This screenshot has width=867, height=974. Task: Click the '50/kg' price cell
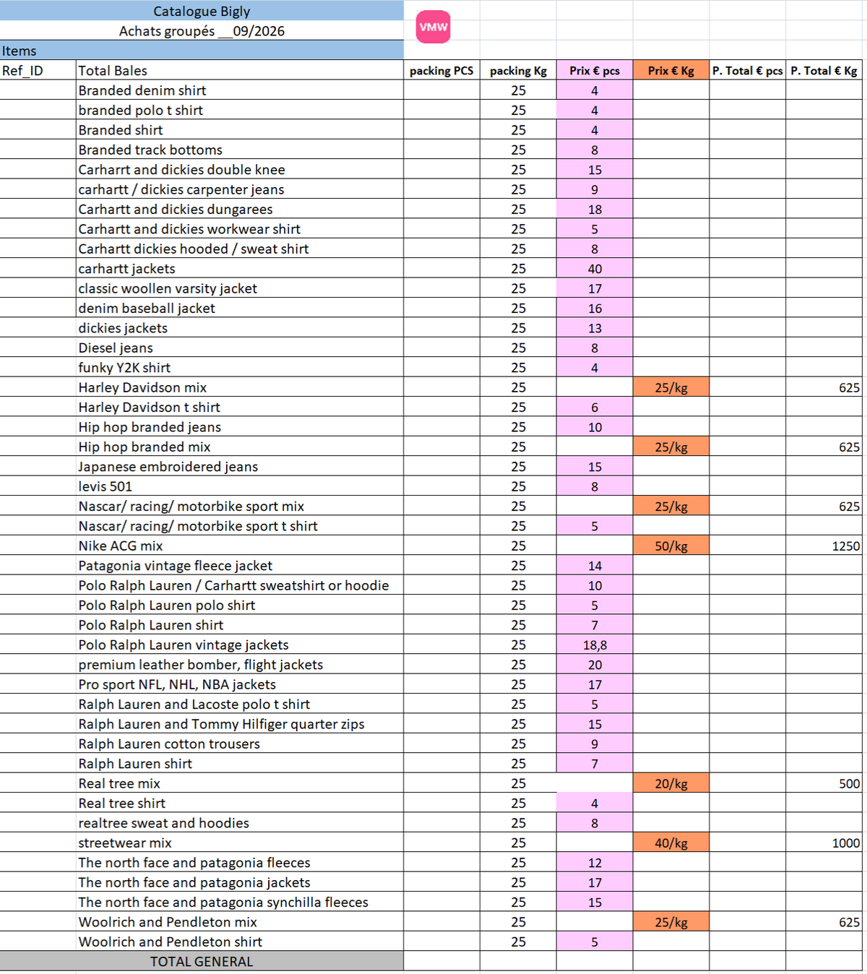coord(671,546)
